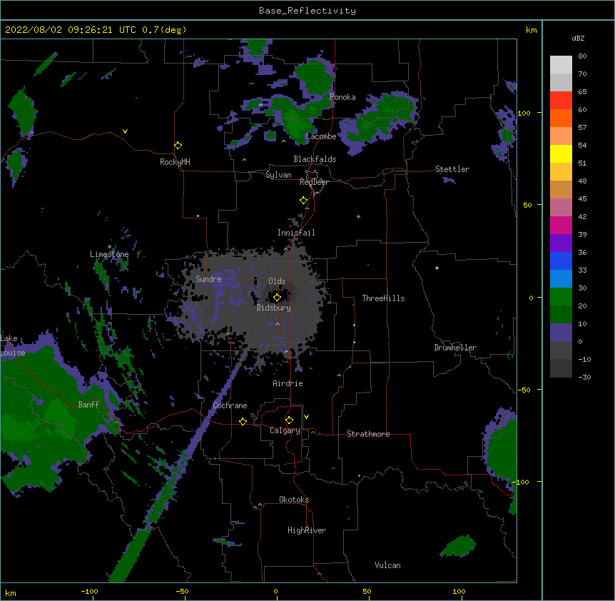
Task: Click the 50 tick label on horizontal axis
Action: (x=367, y=591)
